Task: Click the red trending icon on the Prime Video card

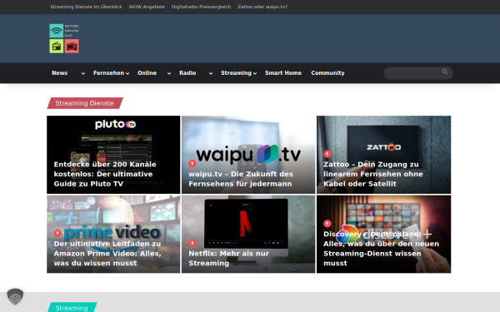Action: tap(57, 233)
